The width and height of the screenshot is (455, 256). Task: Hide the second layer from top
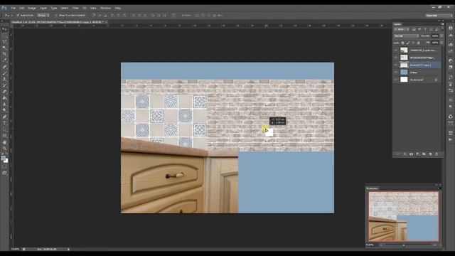click(396, 58)
